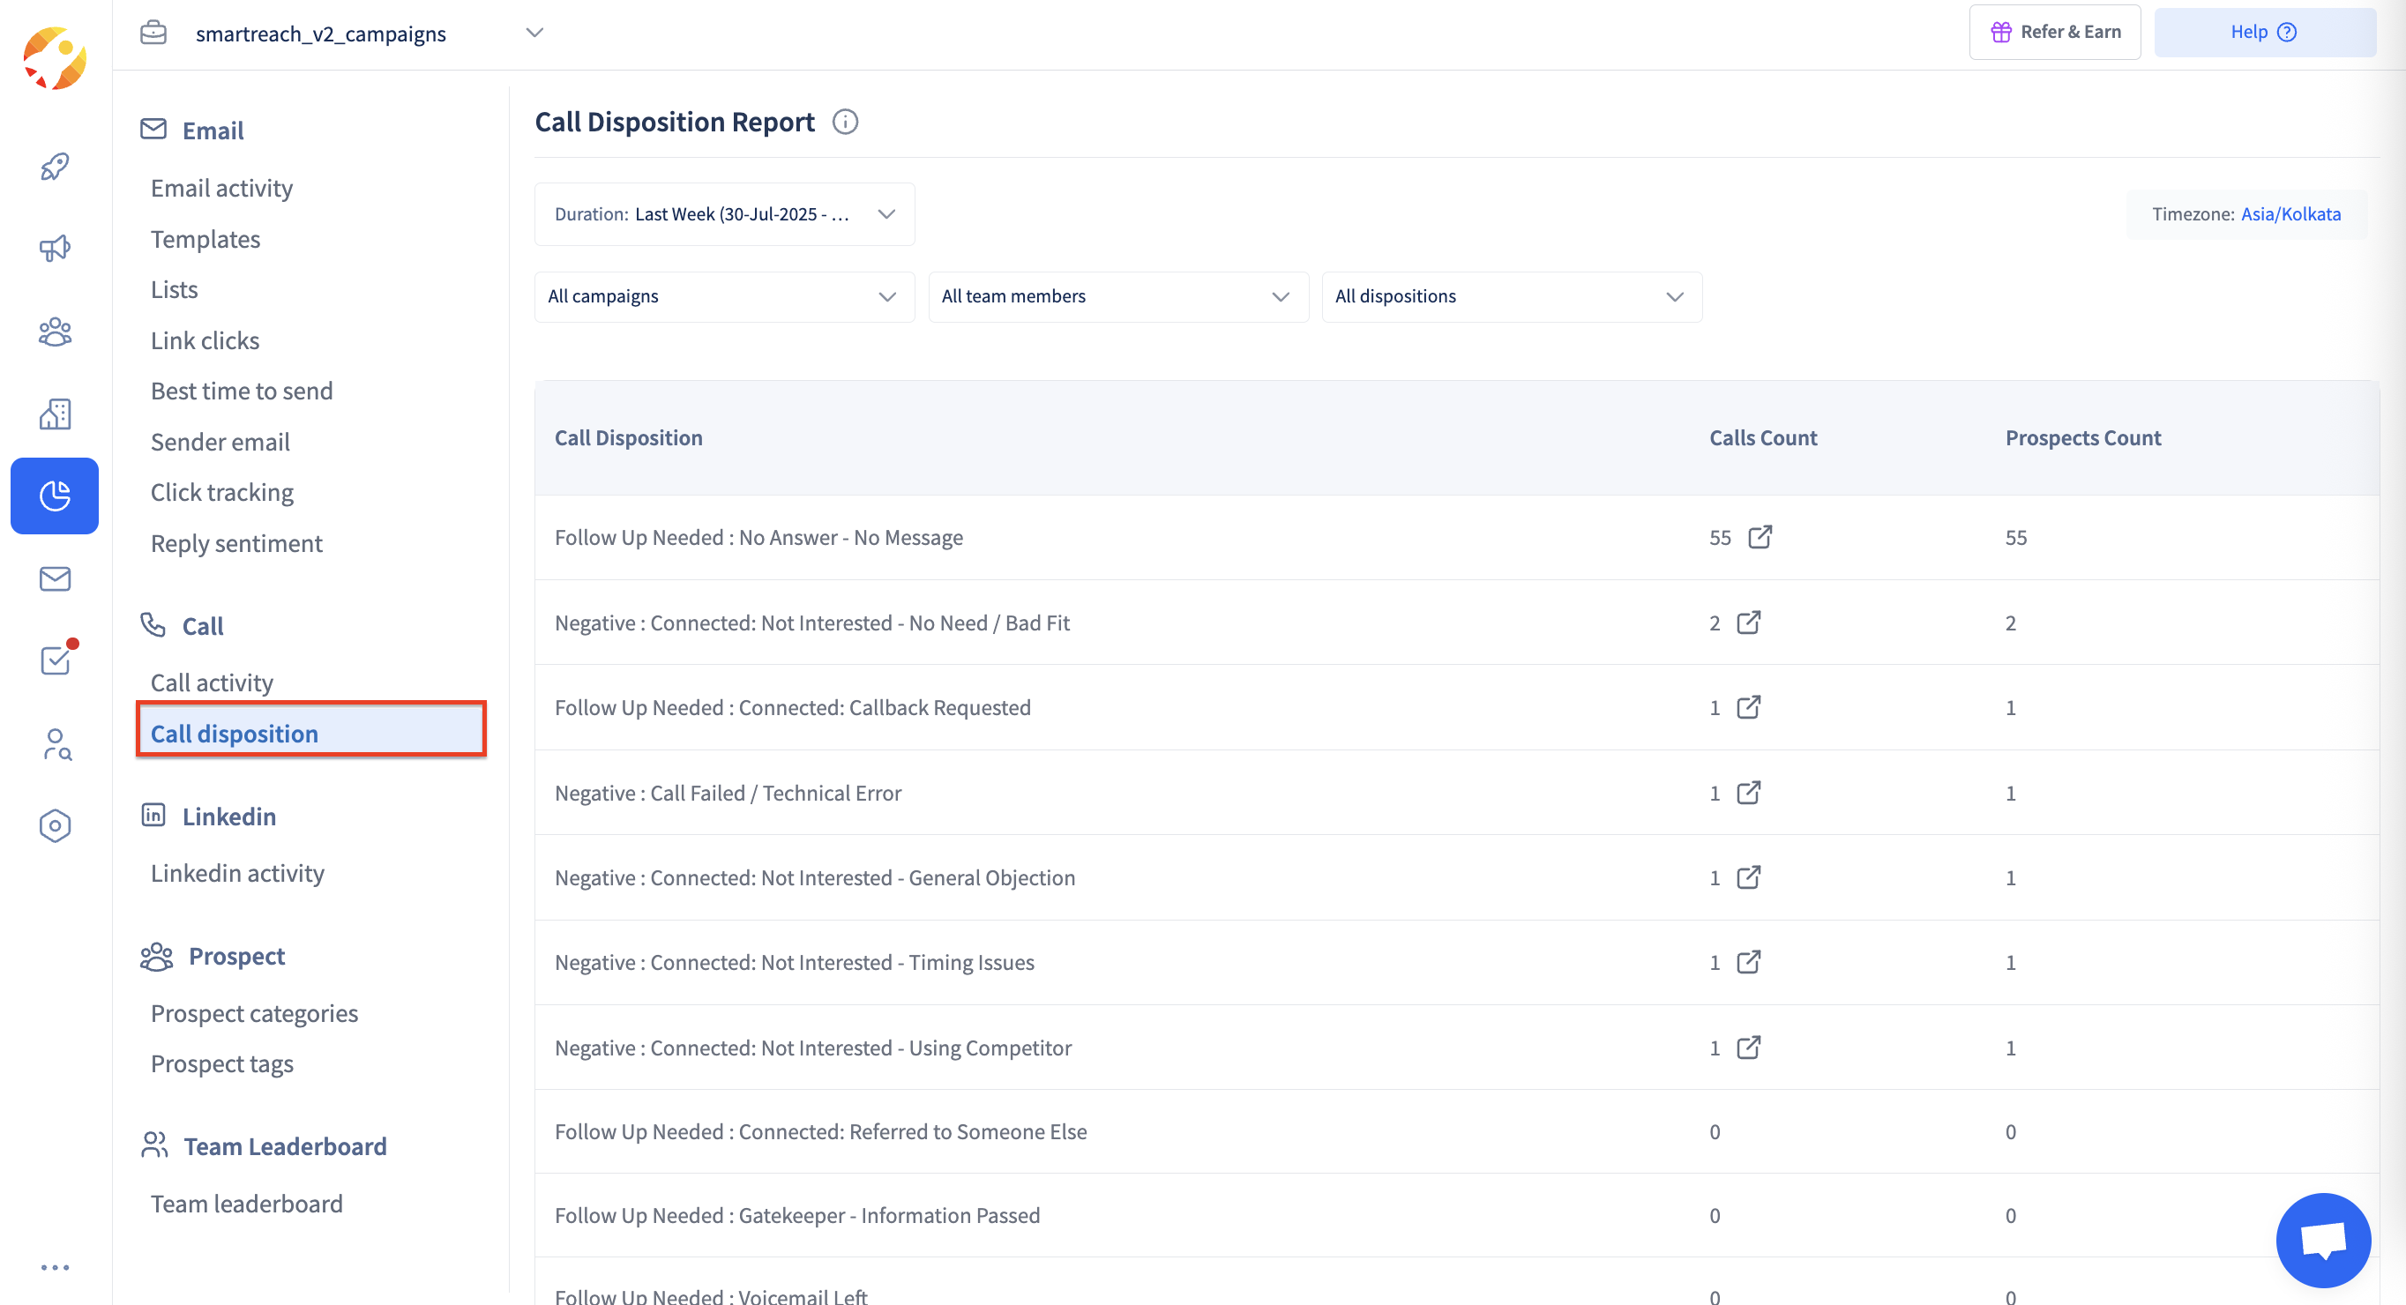Click the 'Referred to Someone Else' disposition row
The height and width of the screenshot is (1305, 2406).
(1456, 1131)
